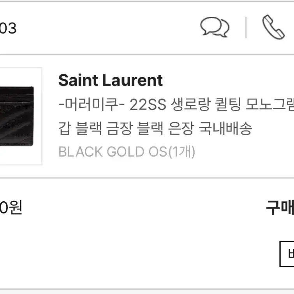Click the 22SS season tag in title
294x294 pixels.
pos(148,104)
